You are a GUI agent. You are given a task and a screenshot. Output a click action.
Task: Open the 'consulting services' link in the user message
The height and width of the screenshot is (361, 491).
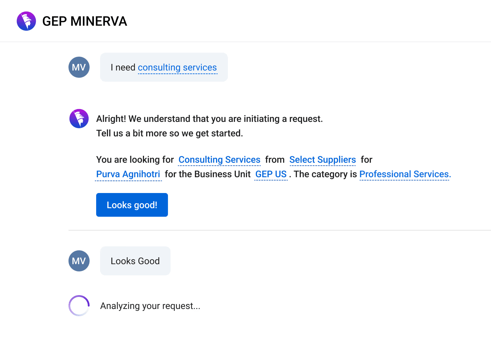click(177, 68)
